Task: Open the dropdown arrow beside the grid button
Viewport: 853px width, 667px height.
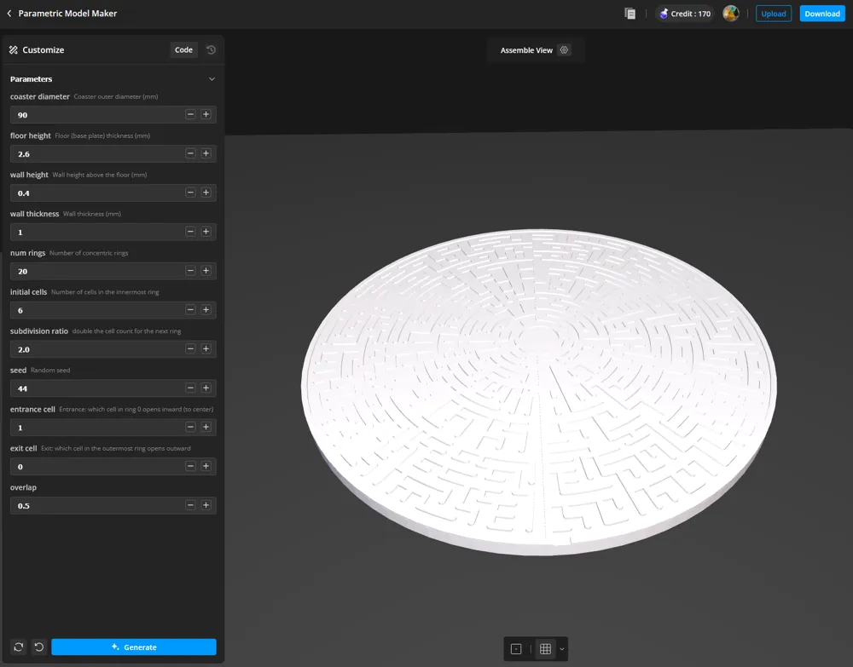Action: pos(561,649)
